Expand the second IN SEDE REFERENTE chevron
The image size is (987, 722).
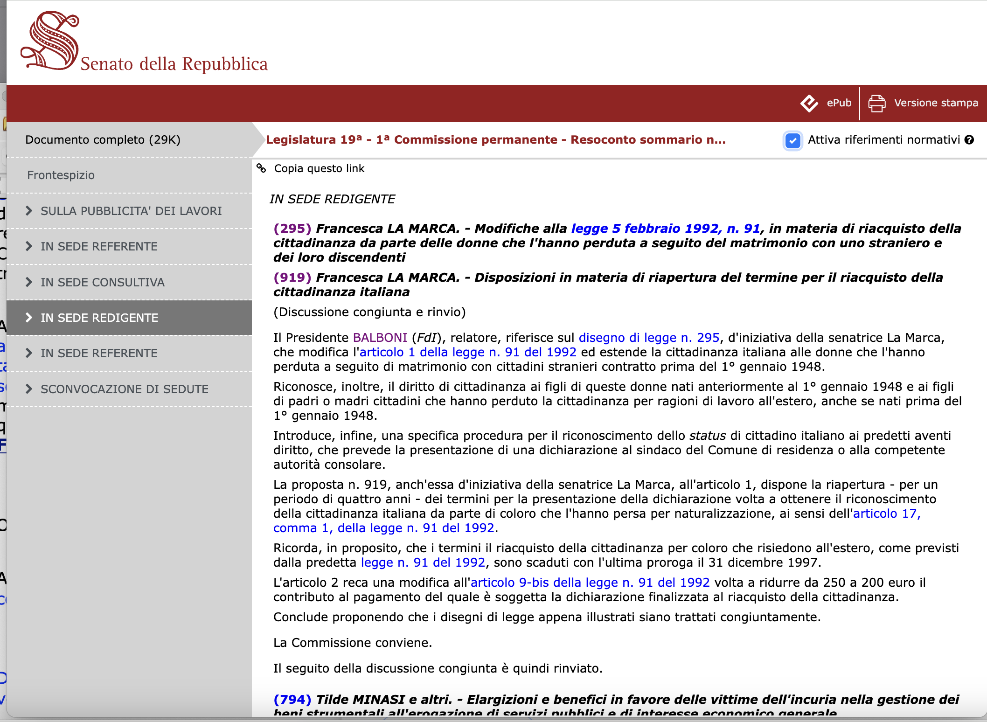[x=29, y=353]
